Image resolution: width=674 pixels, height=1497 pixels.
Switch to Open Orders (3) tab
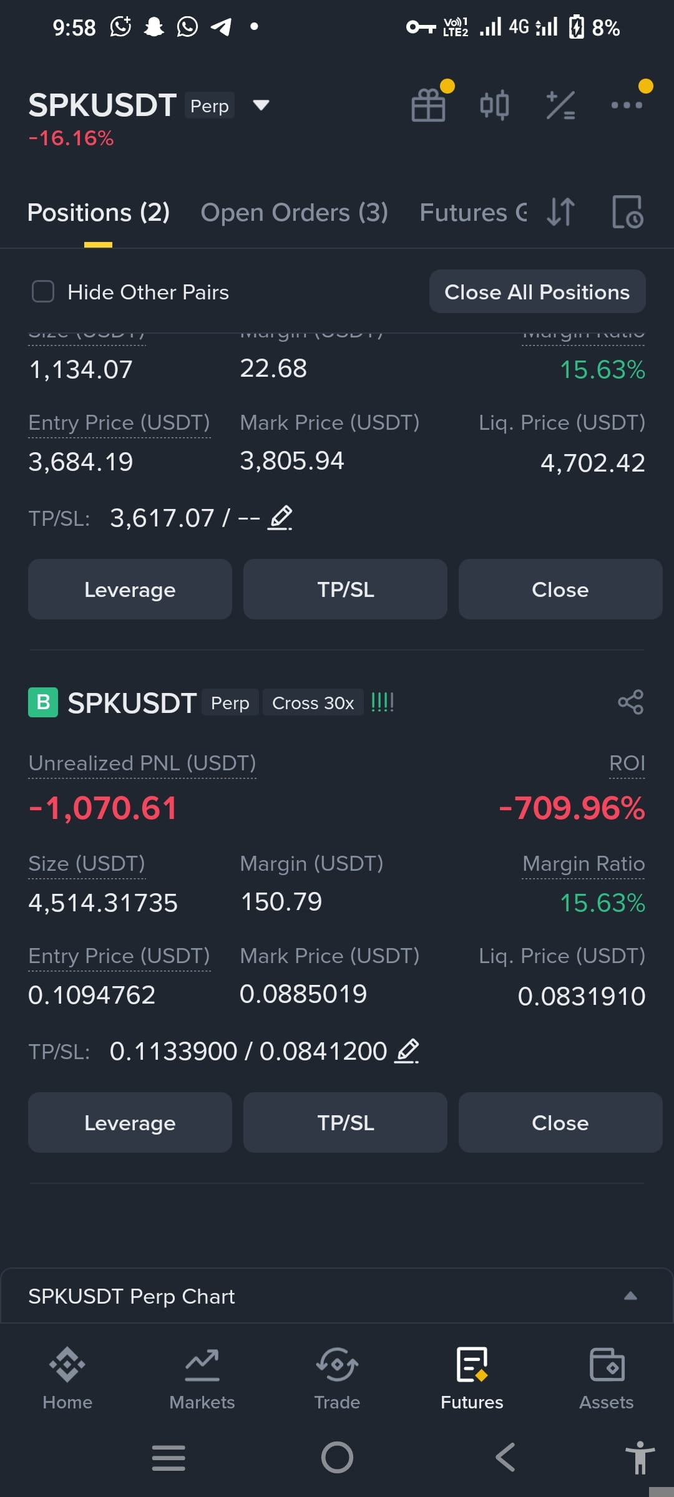click(295, 213)
